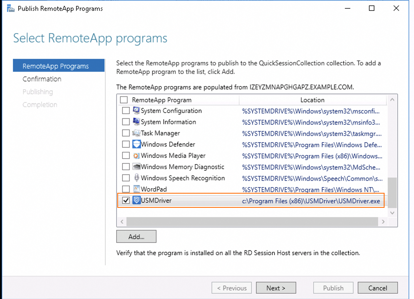
Task: Click the list's scroll up arrow
Action: (392, 99)
